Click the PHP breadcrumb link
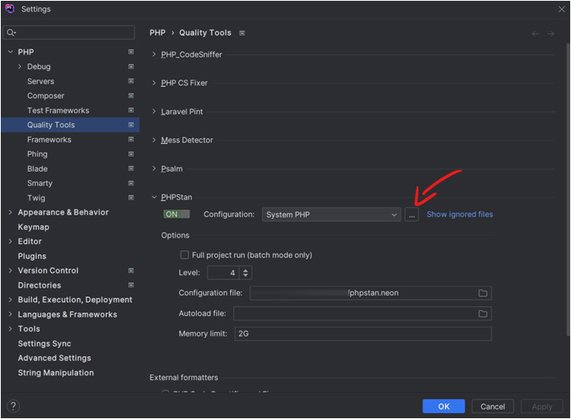Viewport: 571px width, 419px height. pos(158,33)
